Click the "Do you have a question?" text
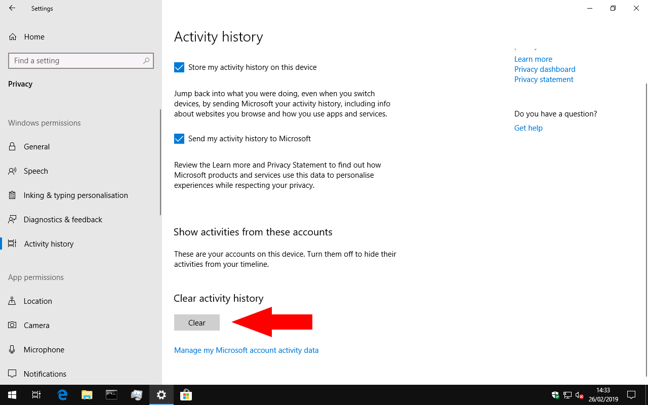Screen dimensions: 648x405 pos(555,113)
